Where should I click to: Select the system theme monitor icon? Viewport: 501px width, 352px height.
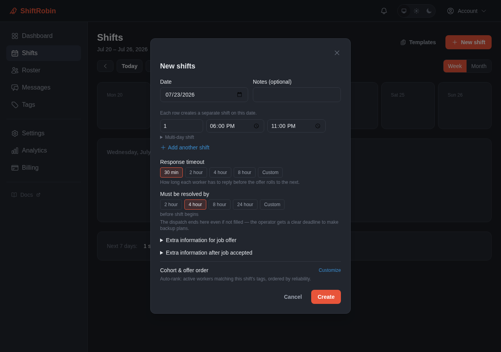pyautogui.click(x=404, y=11)
